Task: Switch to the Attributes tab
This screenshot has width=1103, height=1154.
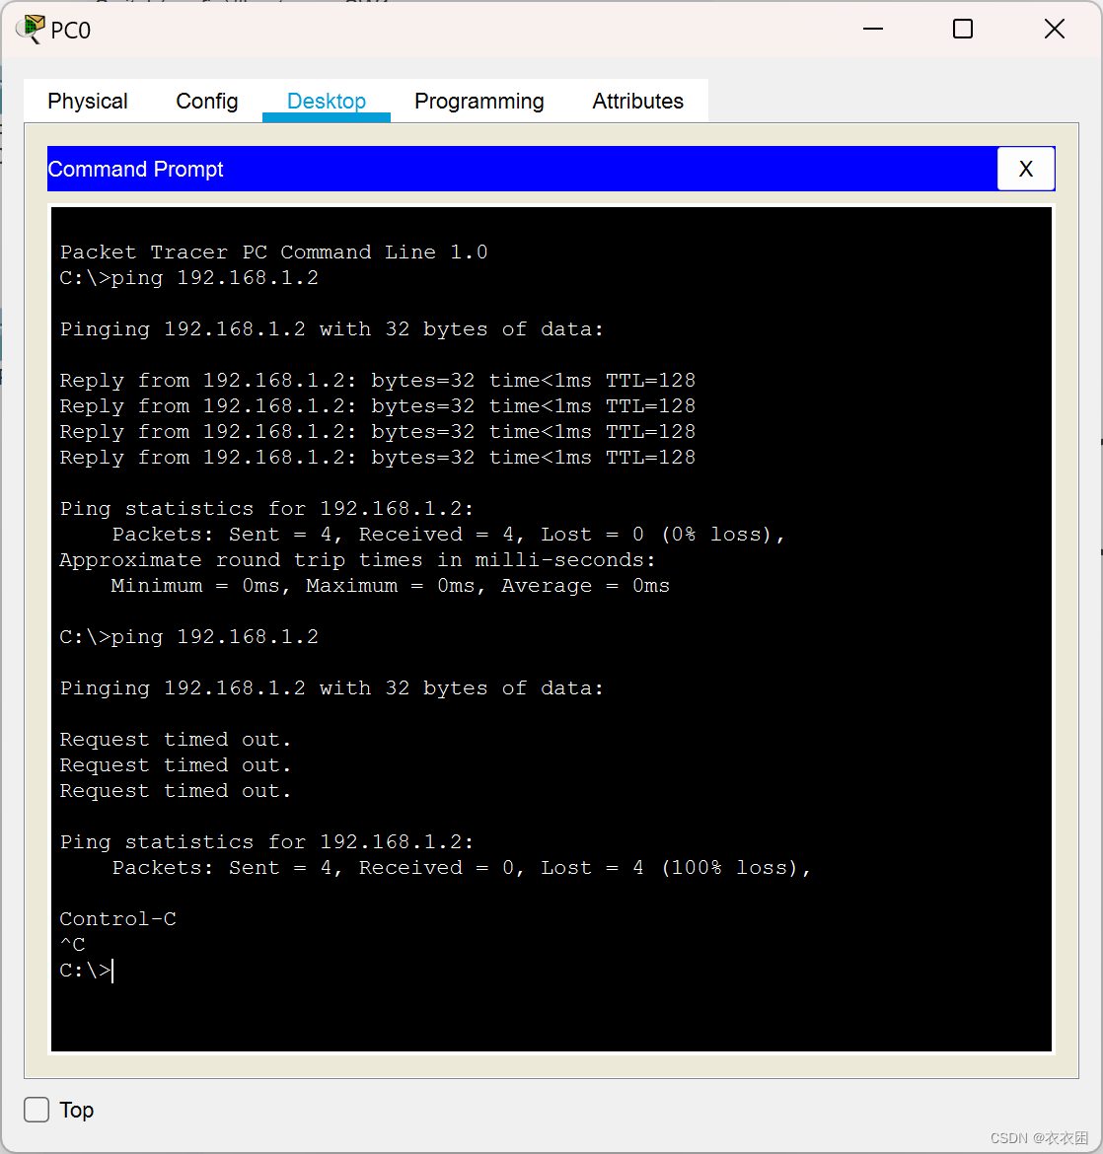Action: click(x=638, y=101)
